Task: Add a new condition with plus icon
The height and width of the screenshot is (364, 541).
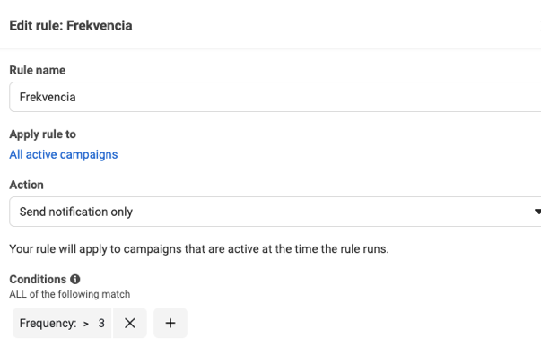Action: [170, 324]
